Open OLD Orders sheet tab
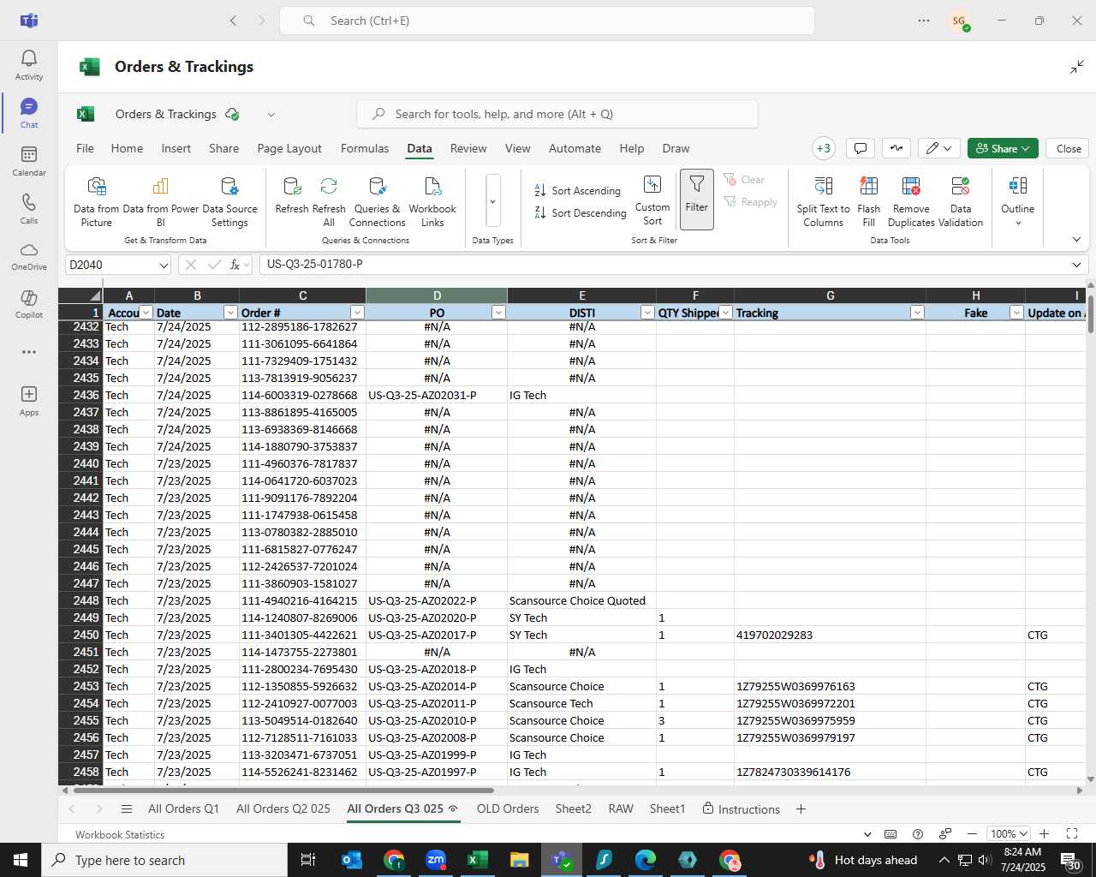 coord(508,808)
